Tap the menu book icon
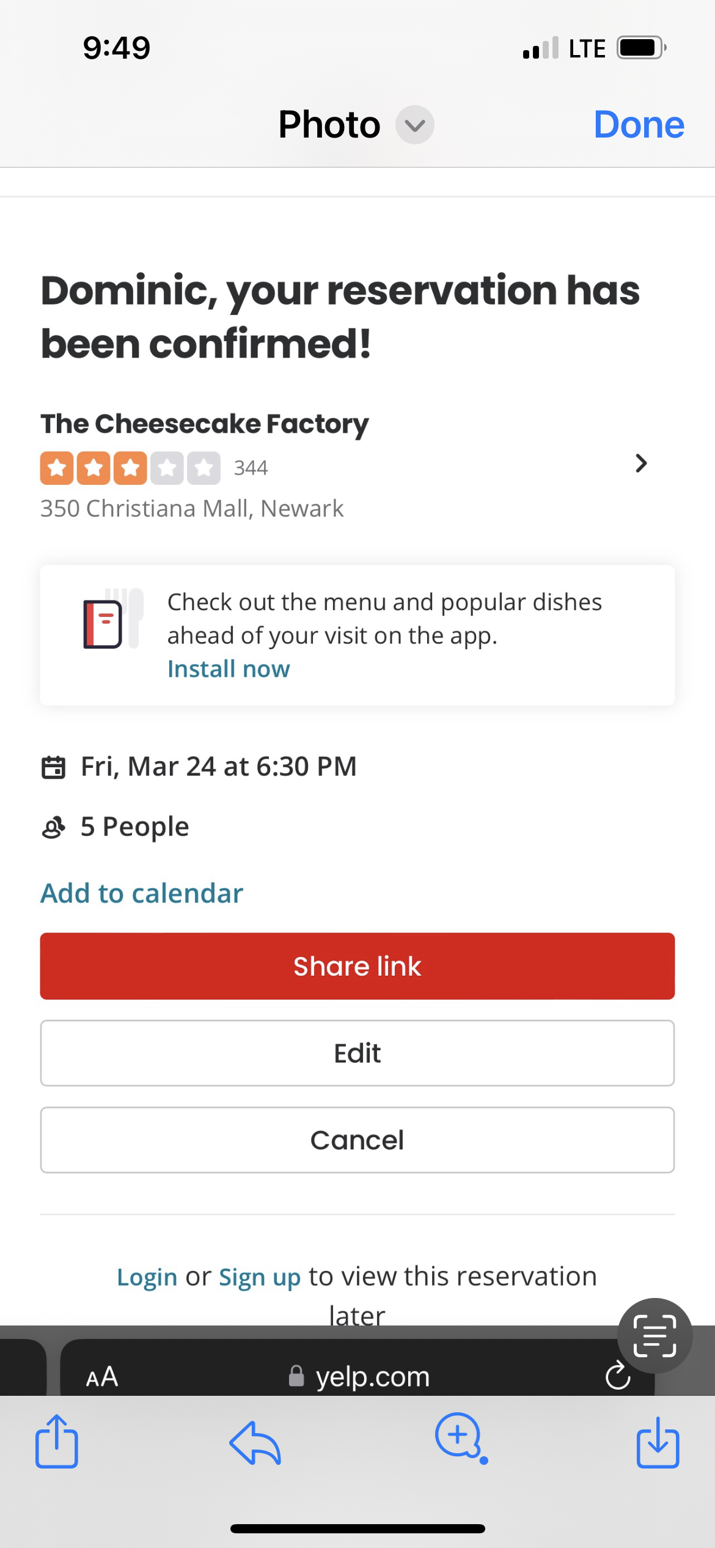The image size is (715, 1548). 110,621
